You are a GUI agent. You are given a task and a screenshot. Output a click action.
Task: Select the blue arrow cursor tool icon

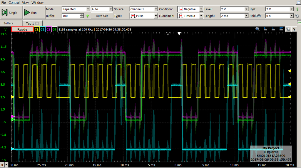pos(266,29)
